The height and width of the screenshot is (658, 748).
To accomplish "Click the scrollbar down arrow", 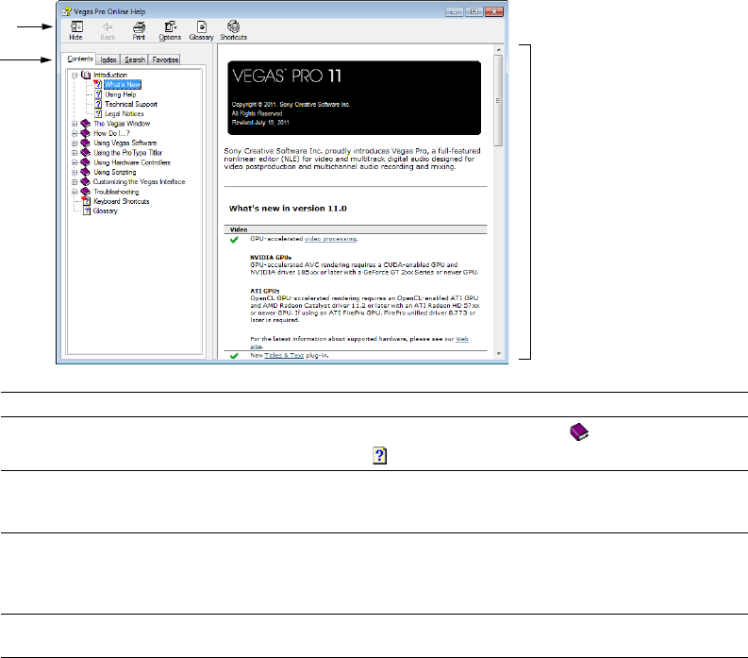I will pos(498,354).
